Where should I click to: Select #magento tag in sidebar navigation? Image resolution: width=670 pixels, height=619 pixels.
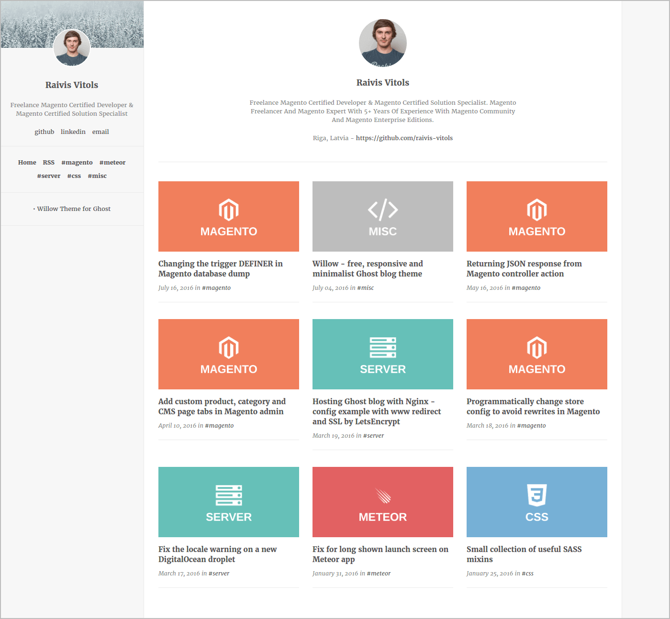pyautogui.click(x=77, y=162)
